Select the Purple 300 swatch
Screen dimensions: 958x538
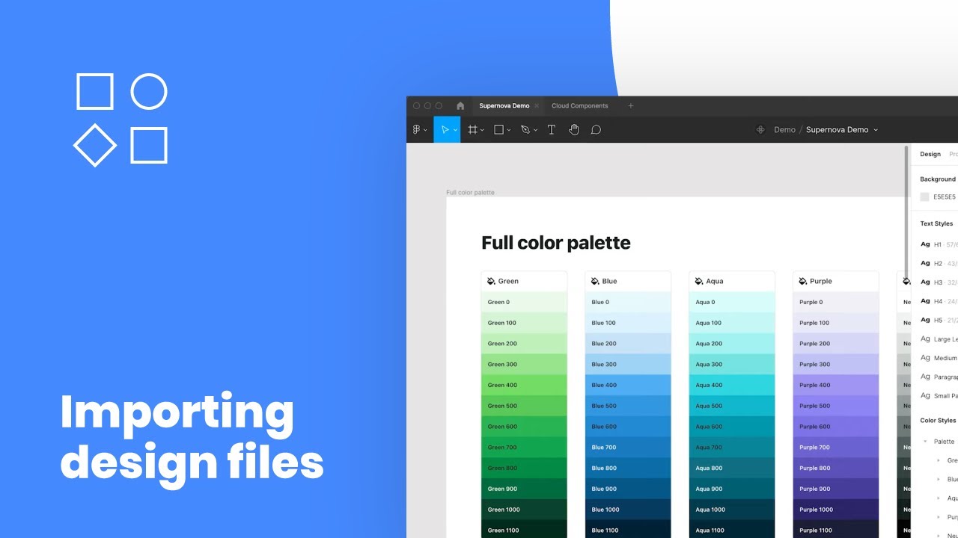coord(835,365)
